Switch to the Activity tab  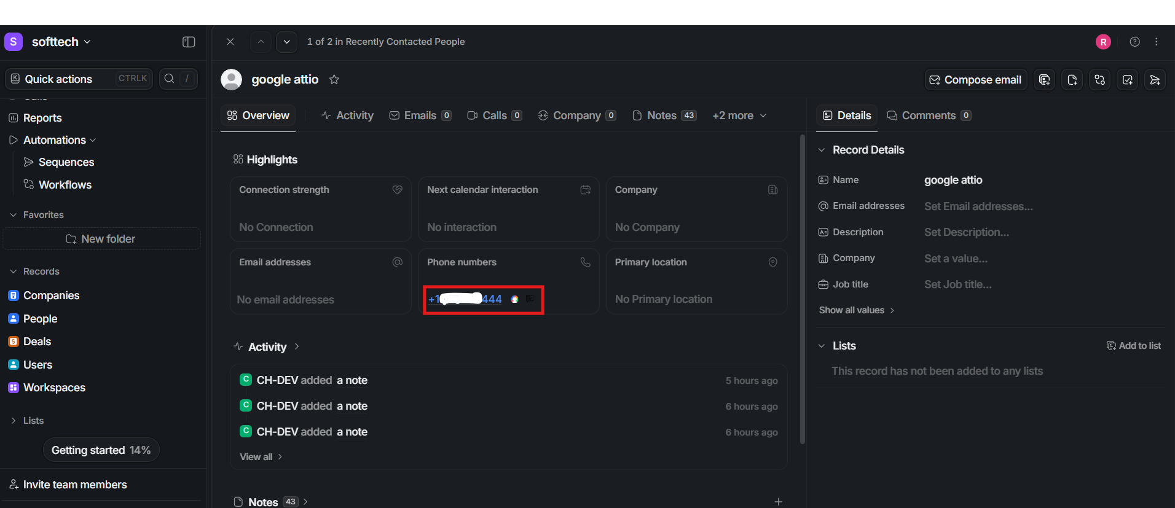pos(347,115)
